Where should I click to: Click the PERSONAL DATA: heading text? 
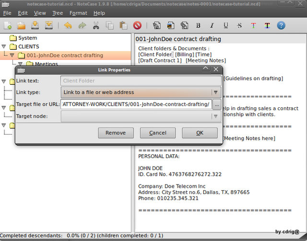(159, 157)
